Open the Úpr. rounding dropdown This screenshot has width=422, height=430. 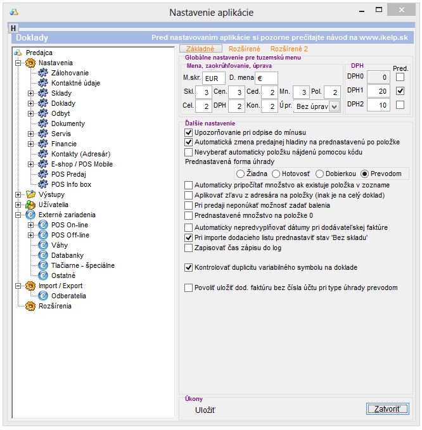point(335,106)
